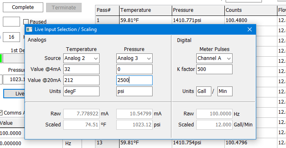Close the Live Input Selection / Scaling dialog
This screenshot has width=286, height=148.
pyautogui.click(x=250, y=29)
